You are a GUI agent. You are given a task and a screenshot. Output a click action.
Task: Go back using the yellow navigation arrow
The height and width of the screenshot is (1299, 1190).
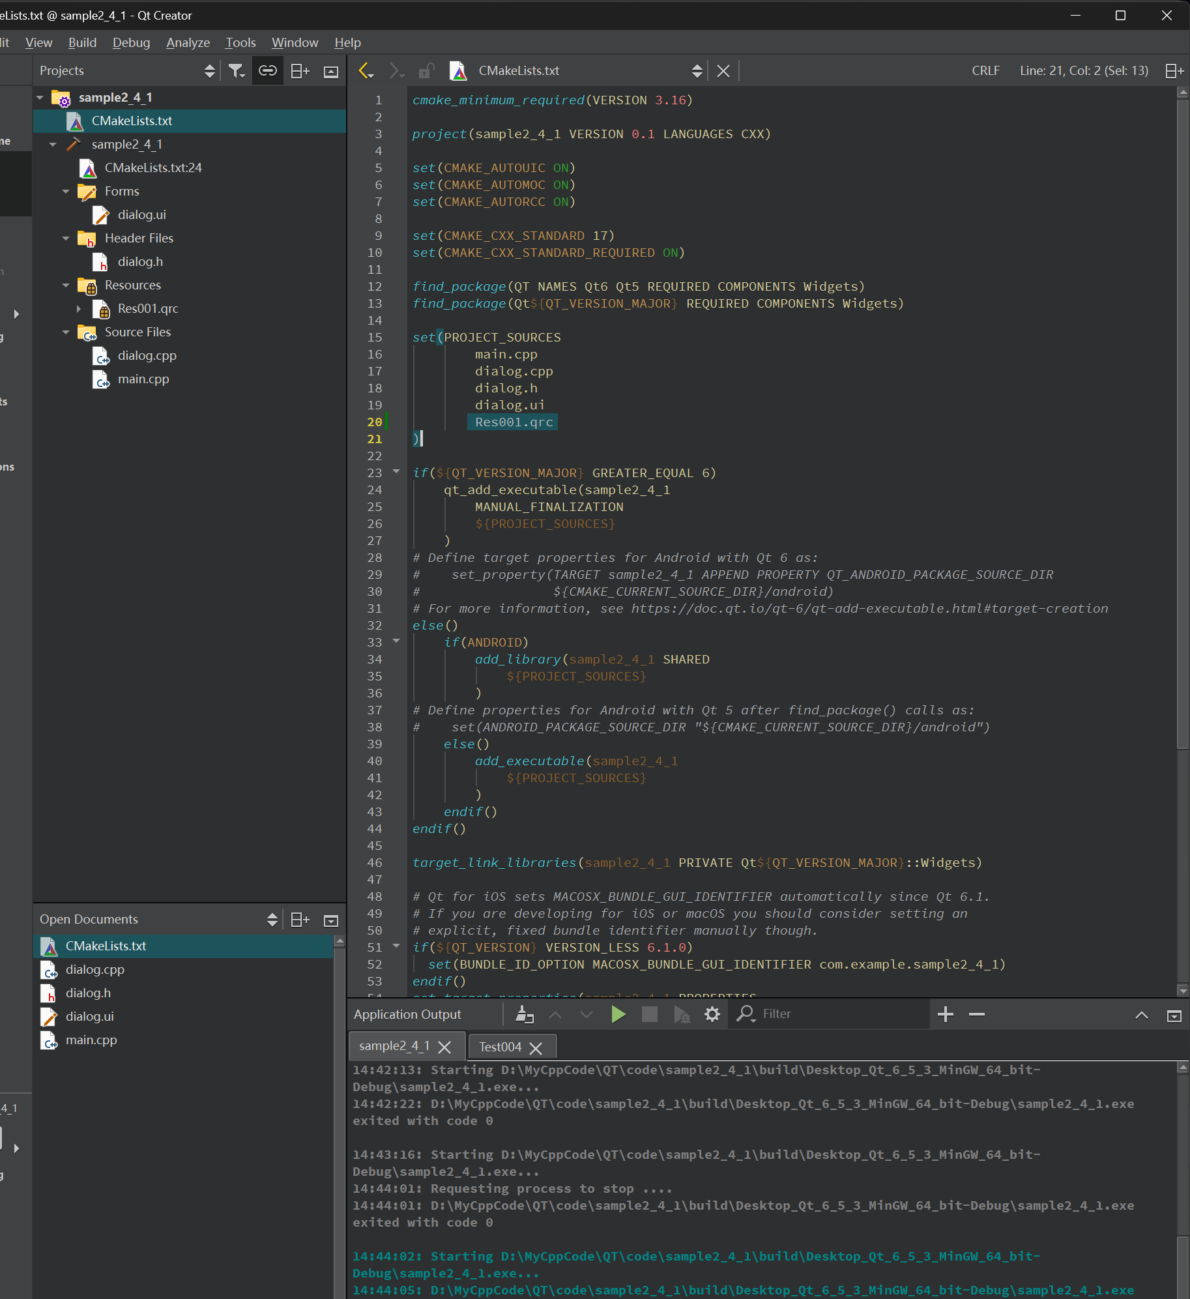click(x=365, y=71)
